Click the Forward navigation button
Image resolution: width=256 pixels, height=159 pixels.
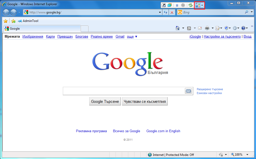pos(13,12)
